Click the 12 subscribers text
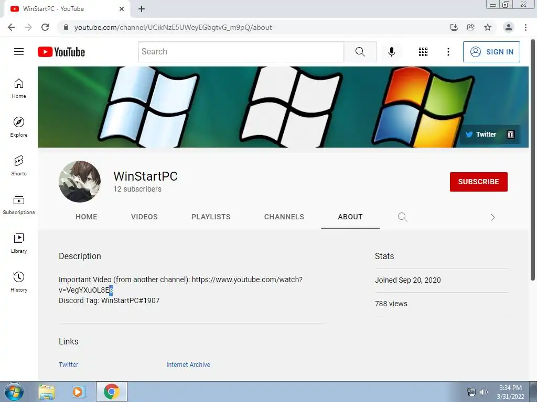This screenshot has height=402, width=537. (137, 189)
